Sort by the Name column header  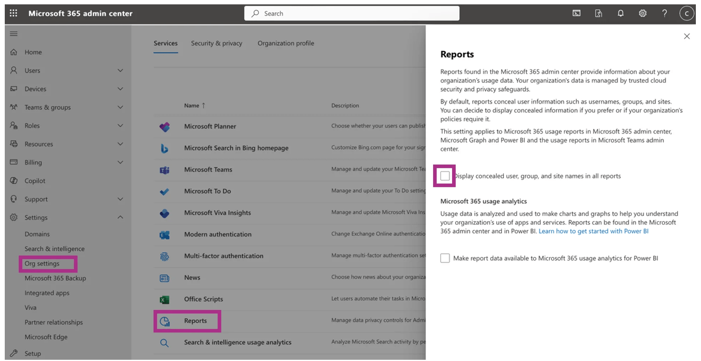click(x=195, y=106)
